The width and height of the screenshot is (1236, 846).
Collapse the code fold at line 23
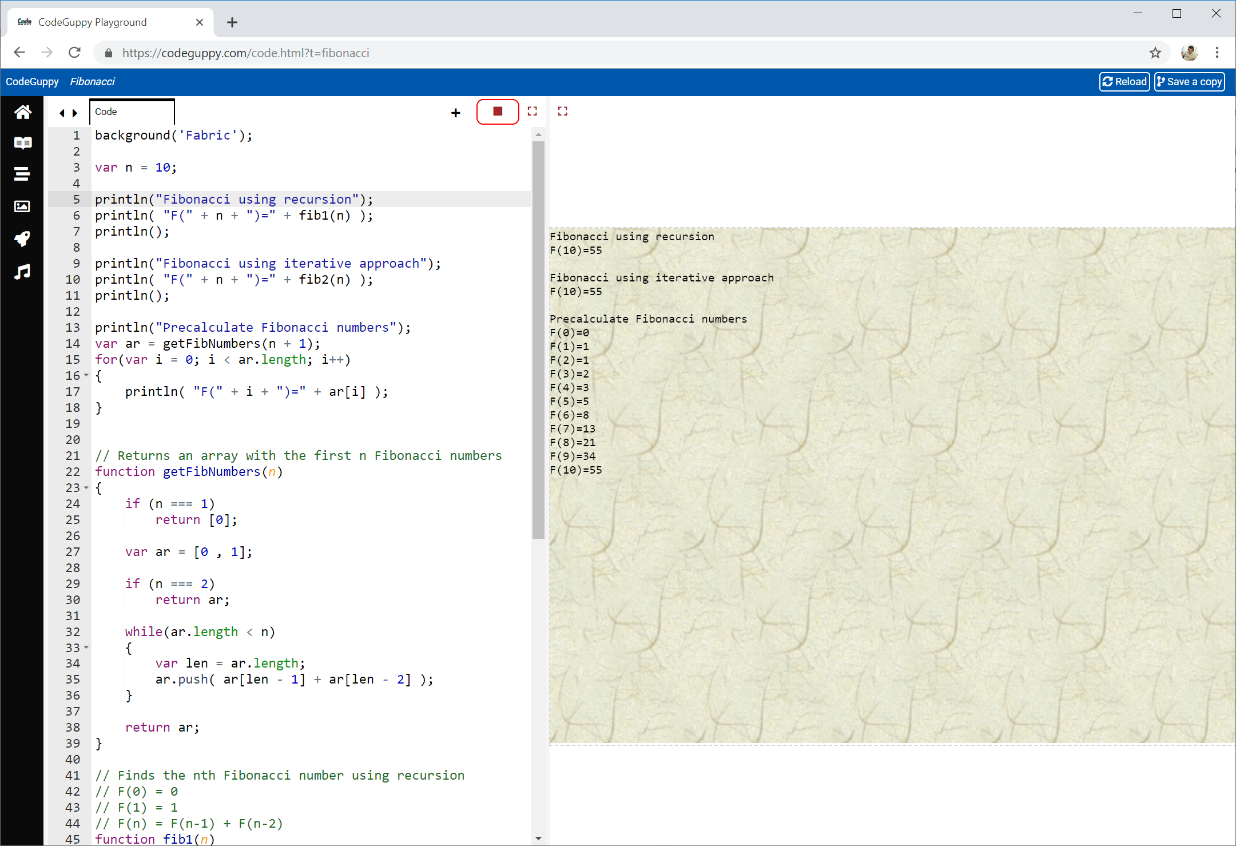click(86, 487)
